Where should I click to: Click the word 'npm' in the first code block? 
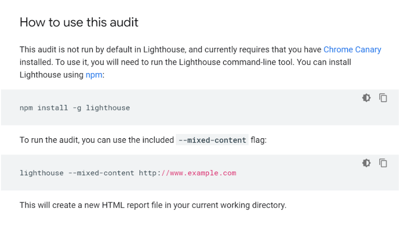point(26,108)
